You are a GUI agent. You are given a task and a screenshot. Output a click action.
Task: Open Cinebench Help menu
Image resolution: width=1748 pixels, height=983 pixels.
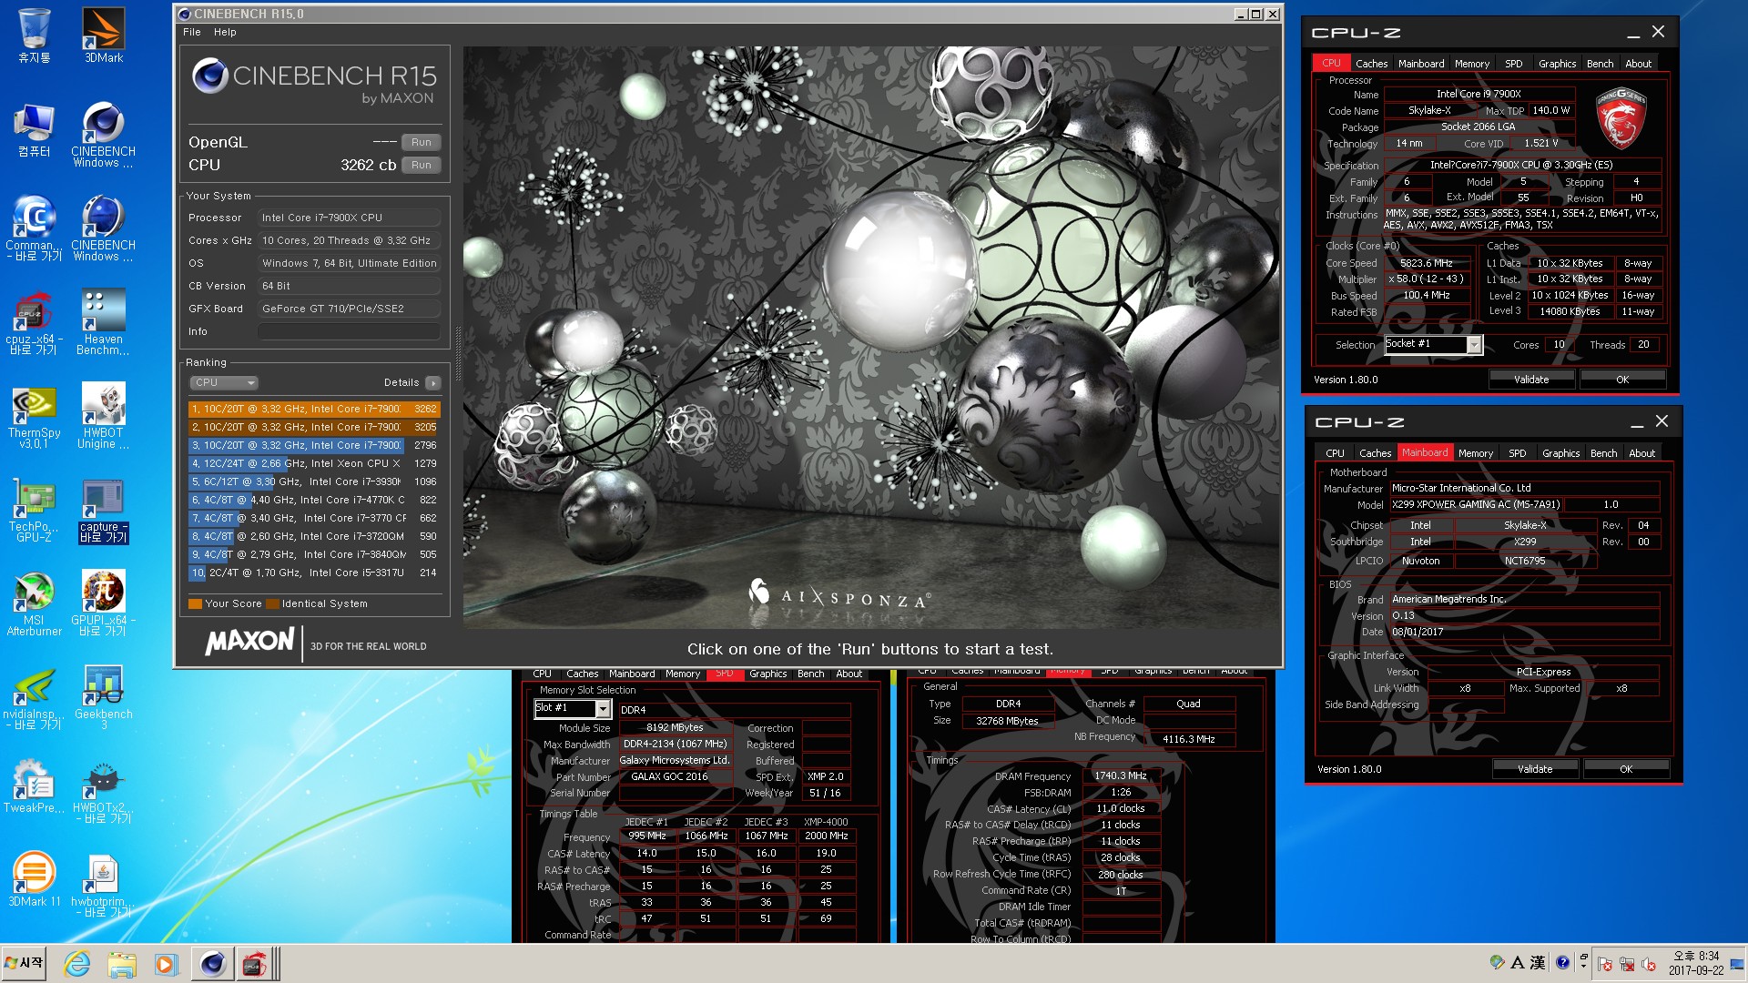point(225,32)
